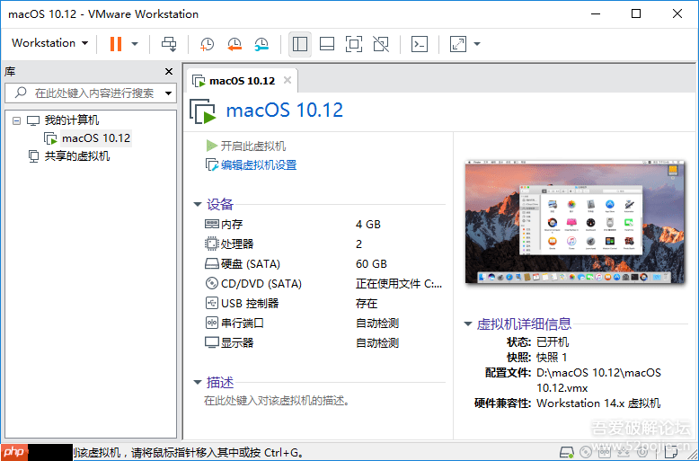699x461 pixels.
Task: Click the description text field
Action: point(277,401)
